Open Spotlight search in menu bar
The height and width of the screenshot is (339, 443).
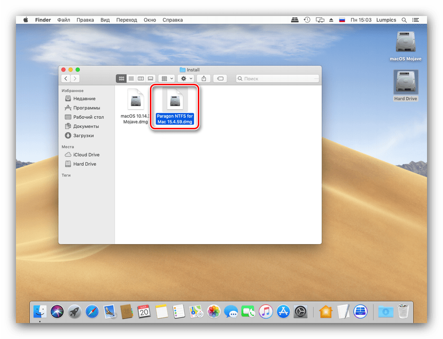click(x=404, y=20)
